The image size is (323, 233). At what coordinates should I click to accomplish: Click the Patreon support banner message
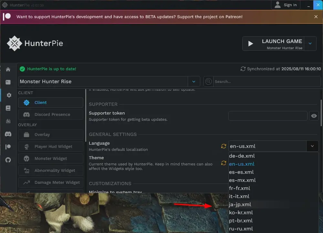point(130,17)
